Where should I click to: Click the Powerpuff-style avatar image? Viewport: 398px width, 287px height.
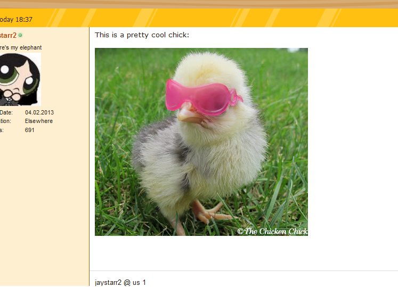20,79
